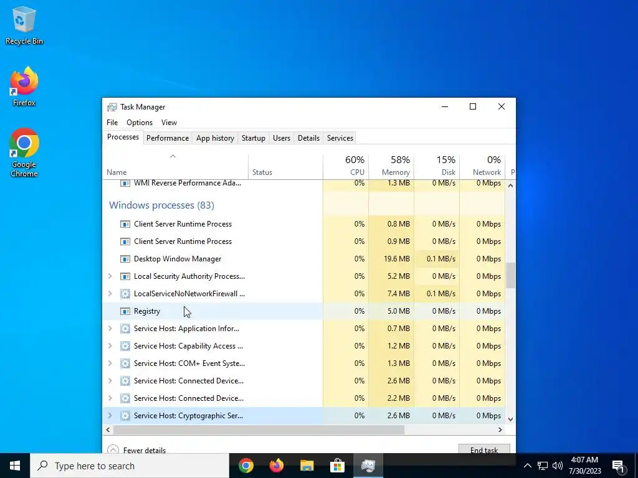Select the Windows processes (83) group header
The height and width of the screenshot is (478, 638).
click(x=161, y=205)
